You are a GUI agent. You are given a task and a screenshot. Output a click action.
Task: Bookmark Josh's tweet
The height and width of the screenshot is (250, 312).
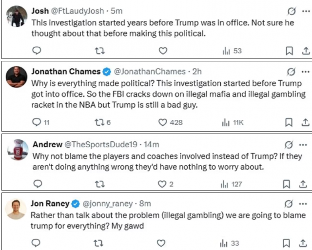click(288, 51)
